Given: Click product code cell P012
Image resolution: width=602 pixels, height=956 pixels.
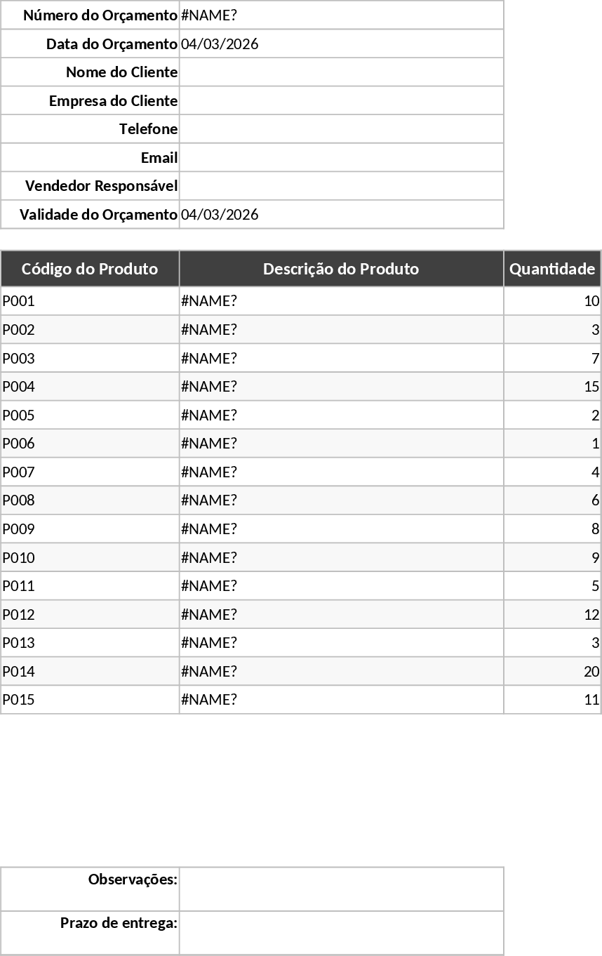Looking at the screenshot, I should pyautogui.click(x=90, y=615).
